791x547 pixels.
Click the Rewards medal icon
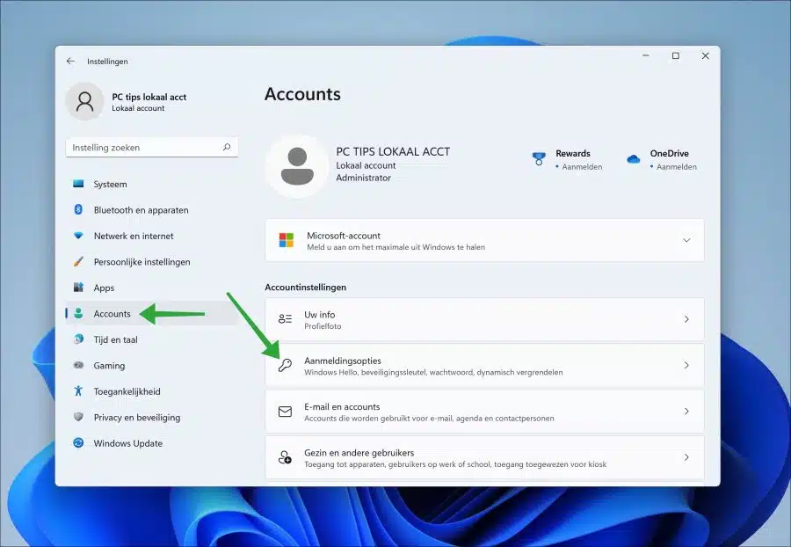point(539,159)
